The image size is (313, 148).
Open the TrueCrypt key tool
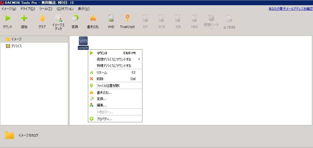(x=127, y=18)
